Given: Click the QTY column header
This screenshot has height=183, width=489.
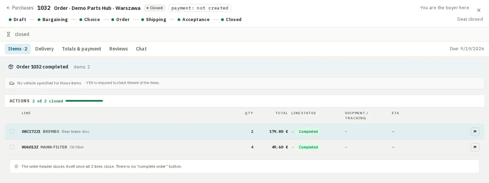Looking at the screenshot, I should [x=249, y=113].
